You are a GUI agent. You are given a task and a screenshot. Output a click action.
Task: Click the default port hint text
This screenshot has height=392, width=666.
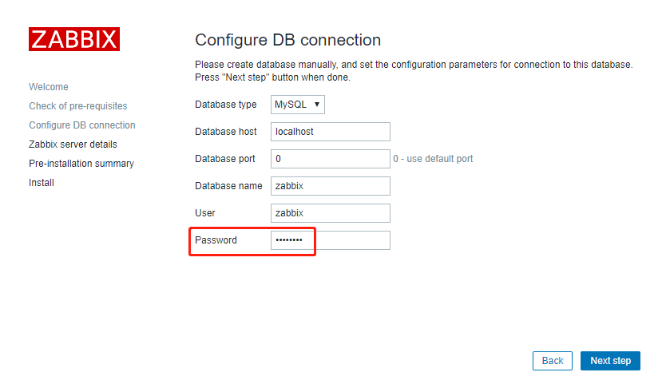click(x=433, y=159)
